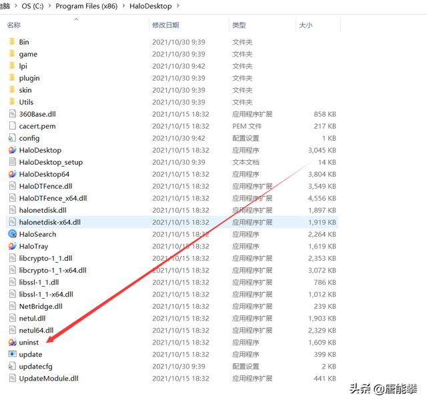Click the NetBridge.dll file icon
The height and width of the screenshot is (404, 427).
coord(12,306)
